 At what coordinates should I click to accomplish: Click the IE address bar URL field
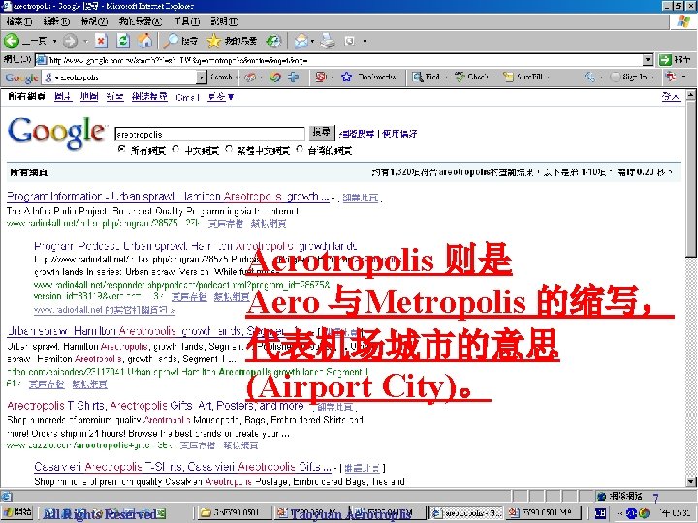click(x=338, y=60)
